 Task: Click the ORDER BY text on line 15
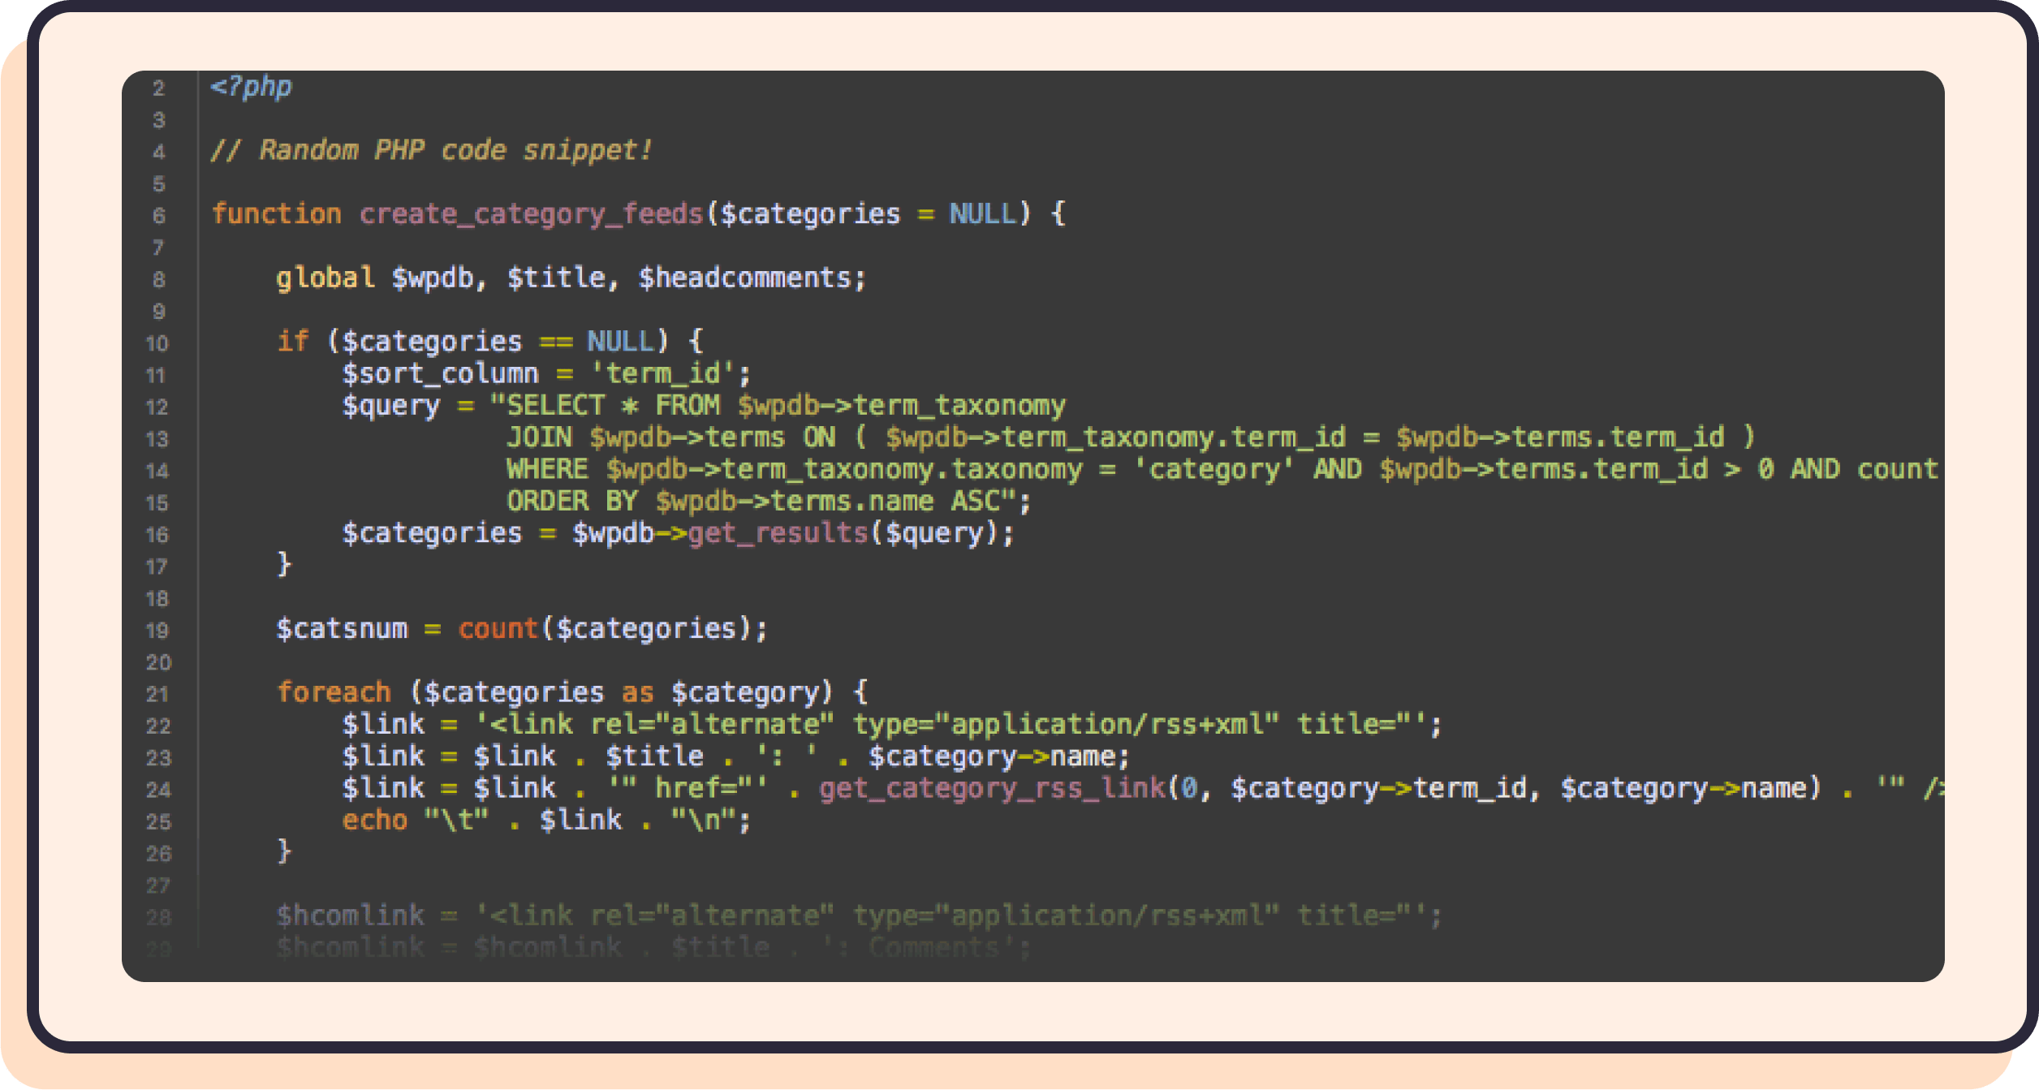(x=571, y=502)
